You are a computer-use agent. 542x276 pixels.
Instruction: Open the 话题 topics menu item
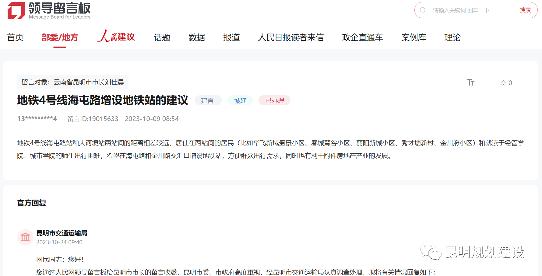point(162,37)
